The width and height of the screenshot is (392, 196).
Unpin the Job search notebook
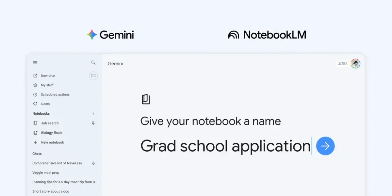coord(93,123)
